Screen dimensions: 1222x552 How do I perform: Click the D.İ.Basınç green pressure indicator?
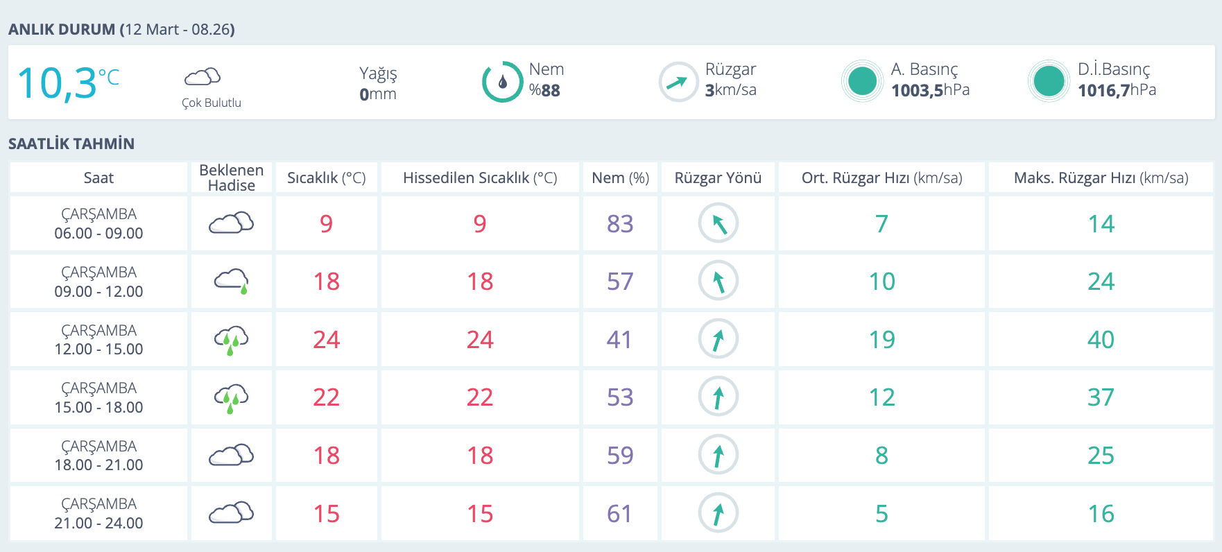coord(1049,81)
